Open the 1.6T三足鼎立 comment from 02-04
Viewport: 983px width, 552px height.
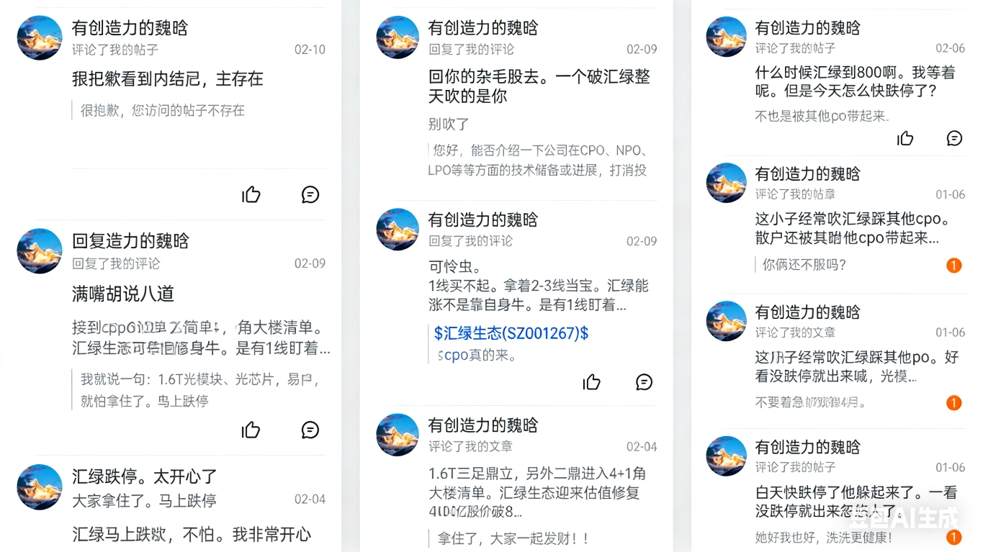pyautogui.click(x=537, y=493)
